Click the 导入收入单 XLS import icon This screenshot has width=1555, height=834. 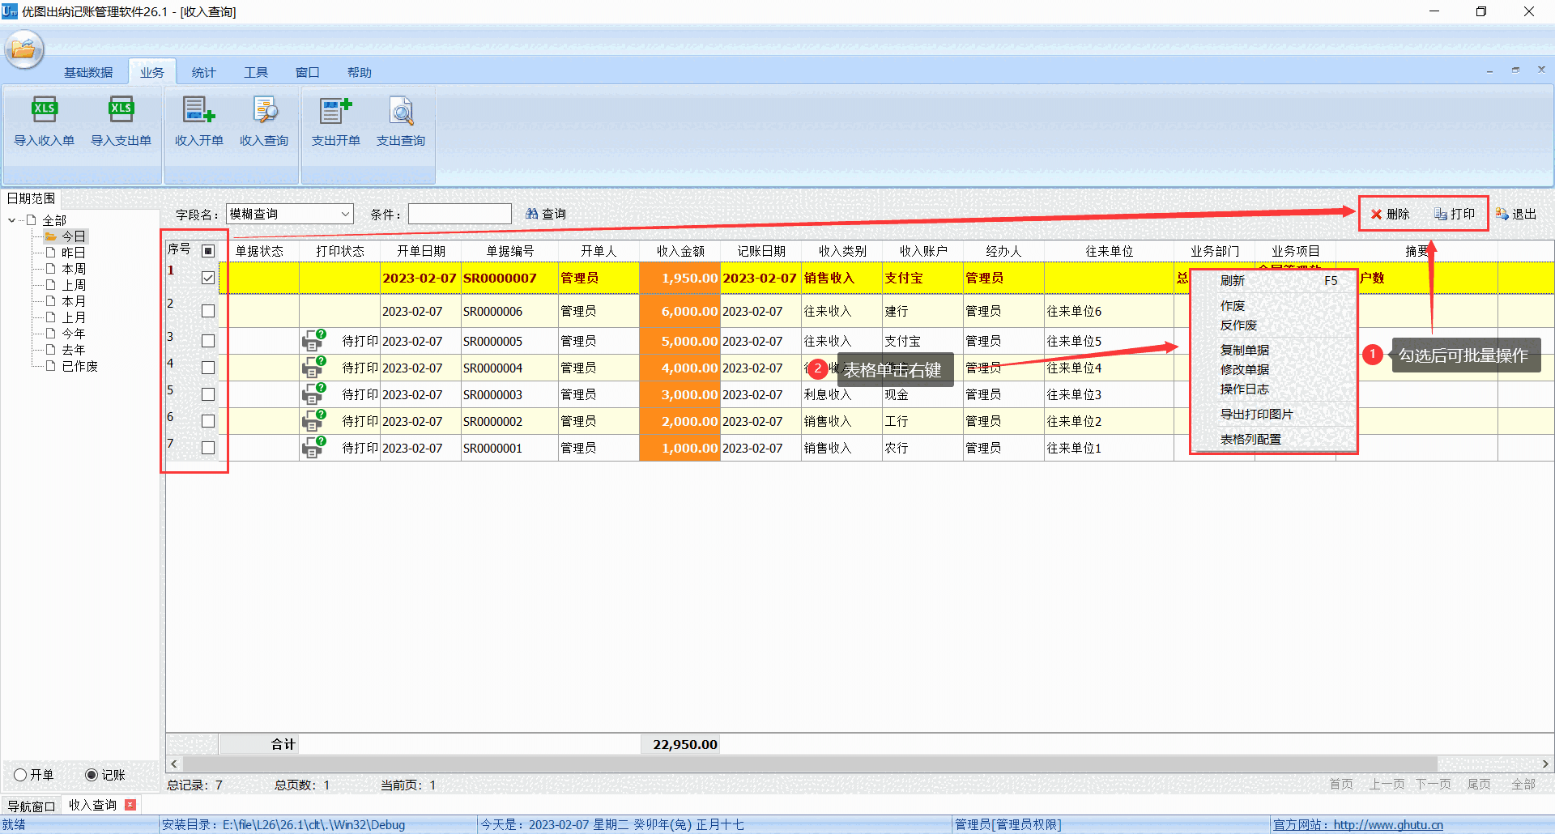[44, 110]
